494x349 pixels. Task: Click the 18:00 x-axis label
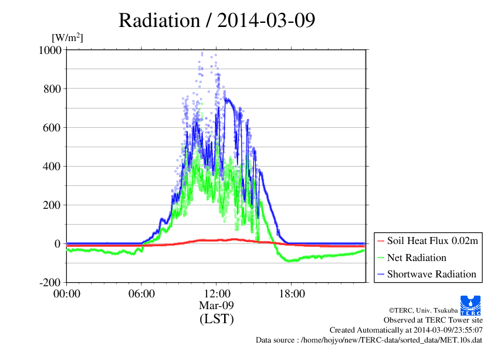[292, 294]
